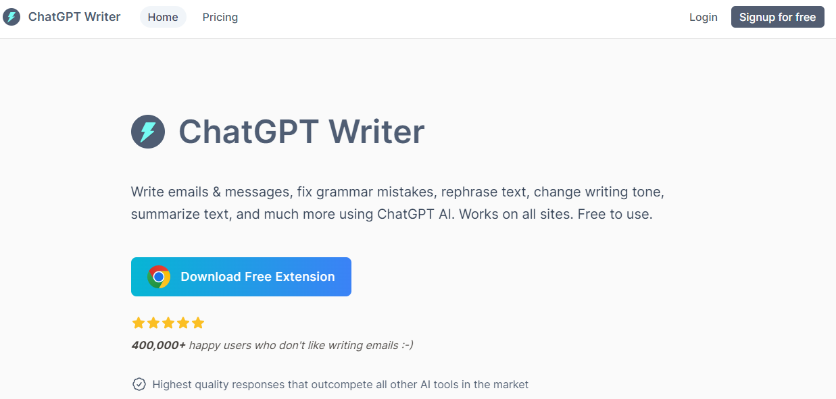
Task: Click the circled checkmark icon
Action: tap(139, 384)
